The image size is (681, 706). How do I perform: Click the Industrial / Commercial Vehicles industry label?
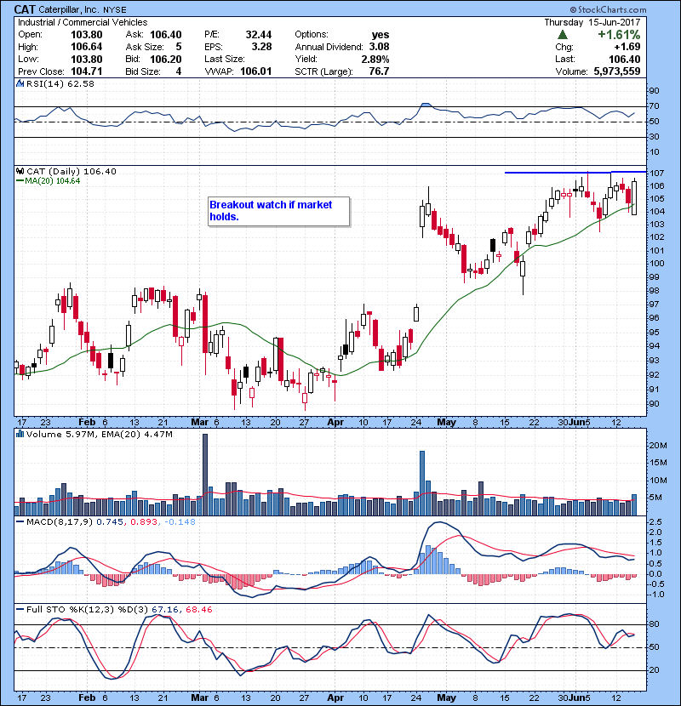(x=83, y=22)
